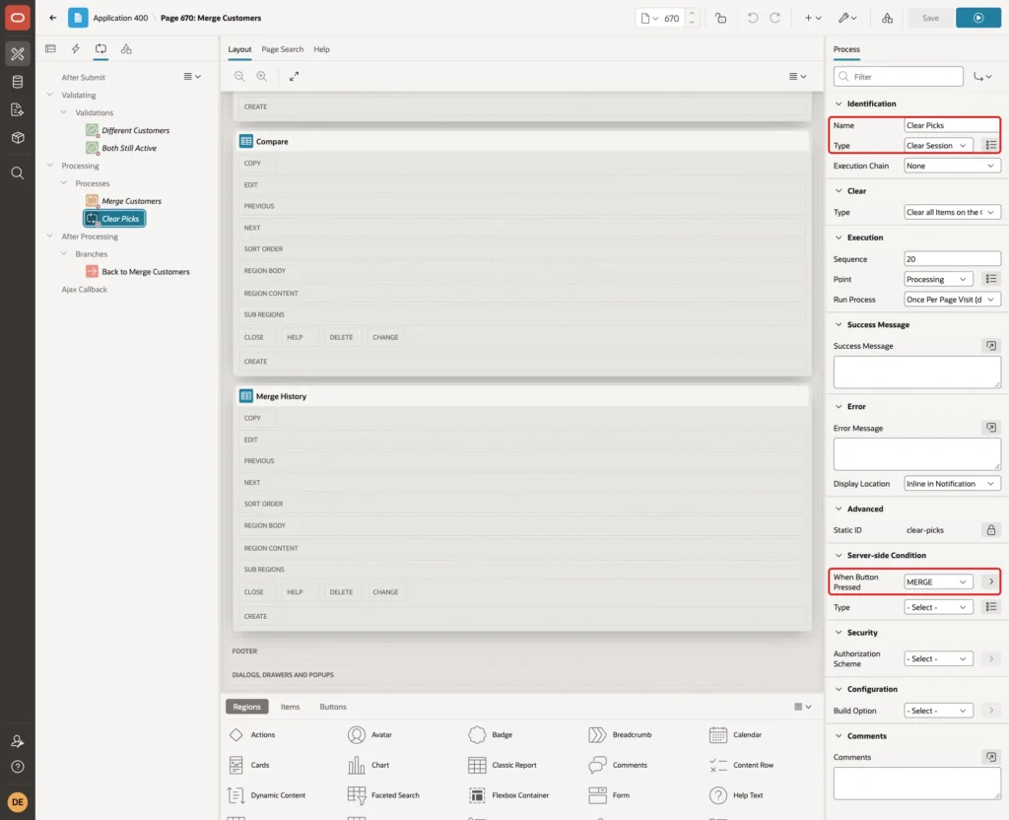Select Back to Merge Customers branch

click(146, 272)
